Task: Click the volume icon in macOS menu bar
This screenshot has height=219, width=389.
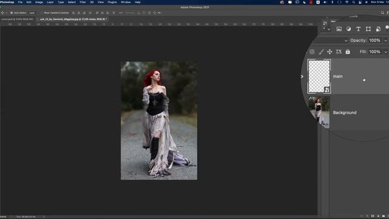Action: 325,2
